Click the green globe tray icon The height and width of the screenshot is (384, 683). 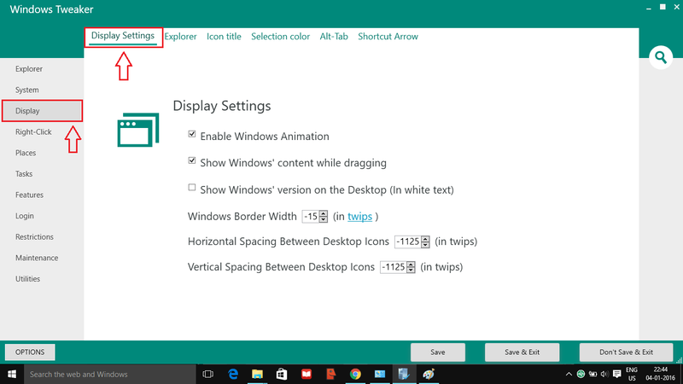[581, 374]
